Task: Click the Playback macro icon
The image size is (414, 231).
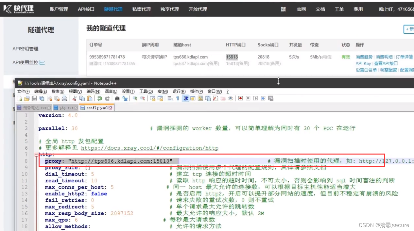Action: (255, 98)
